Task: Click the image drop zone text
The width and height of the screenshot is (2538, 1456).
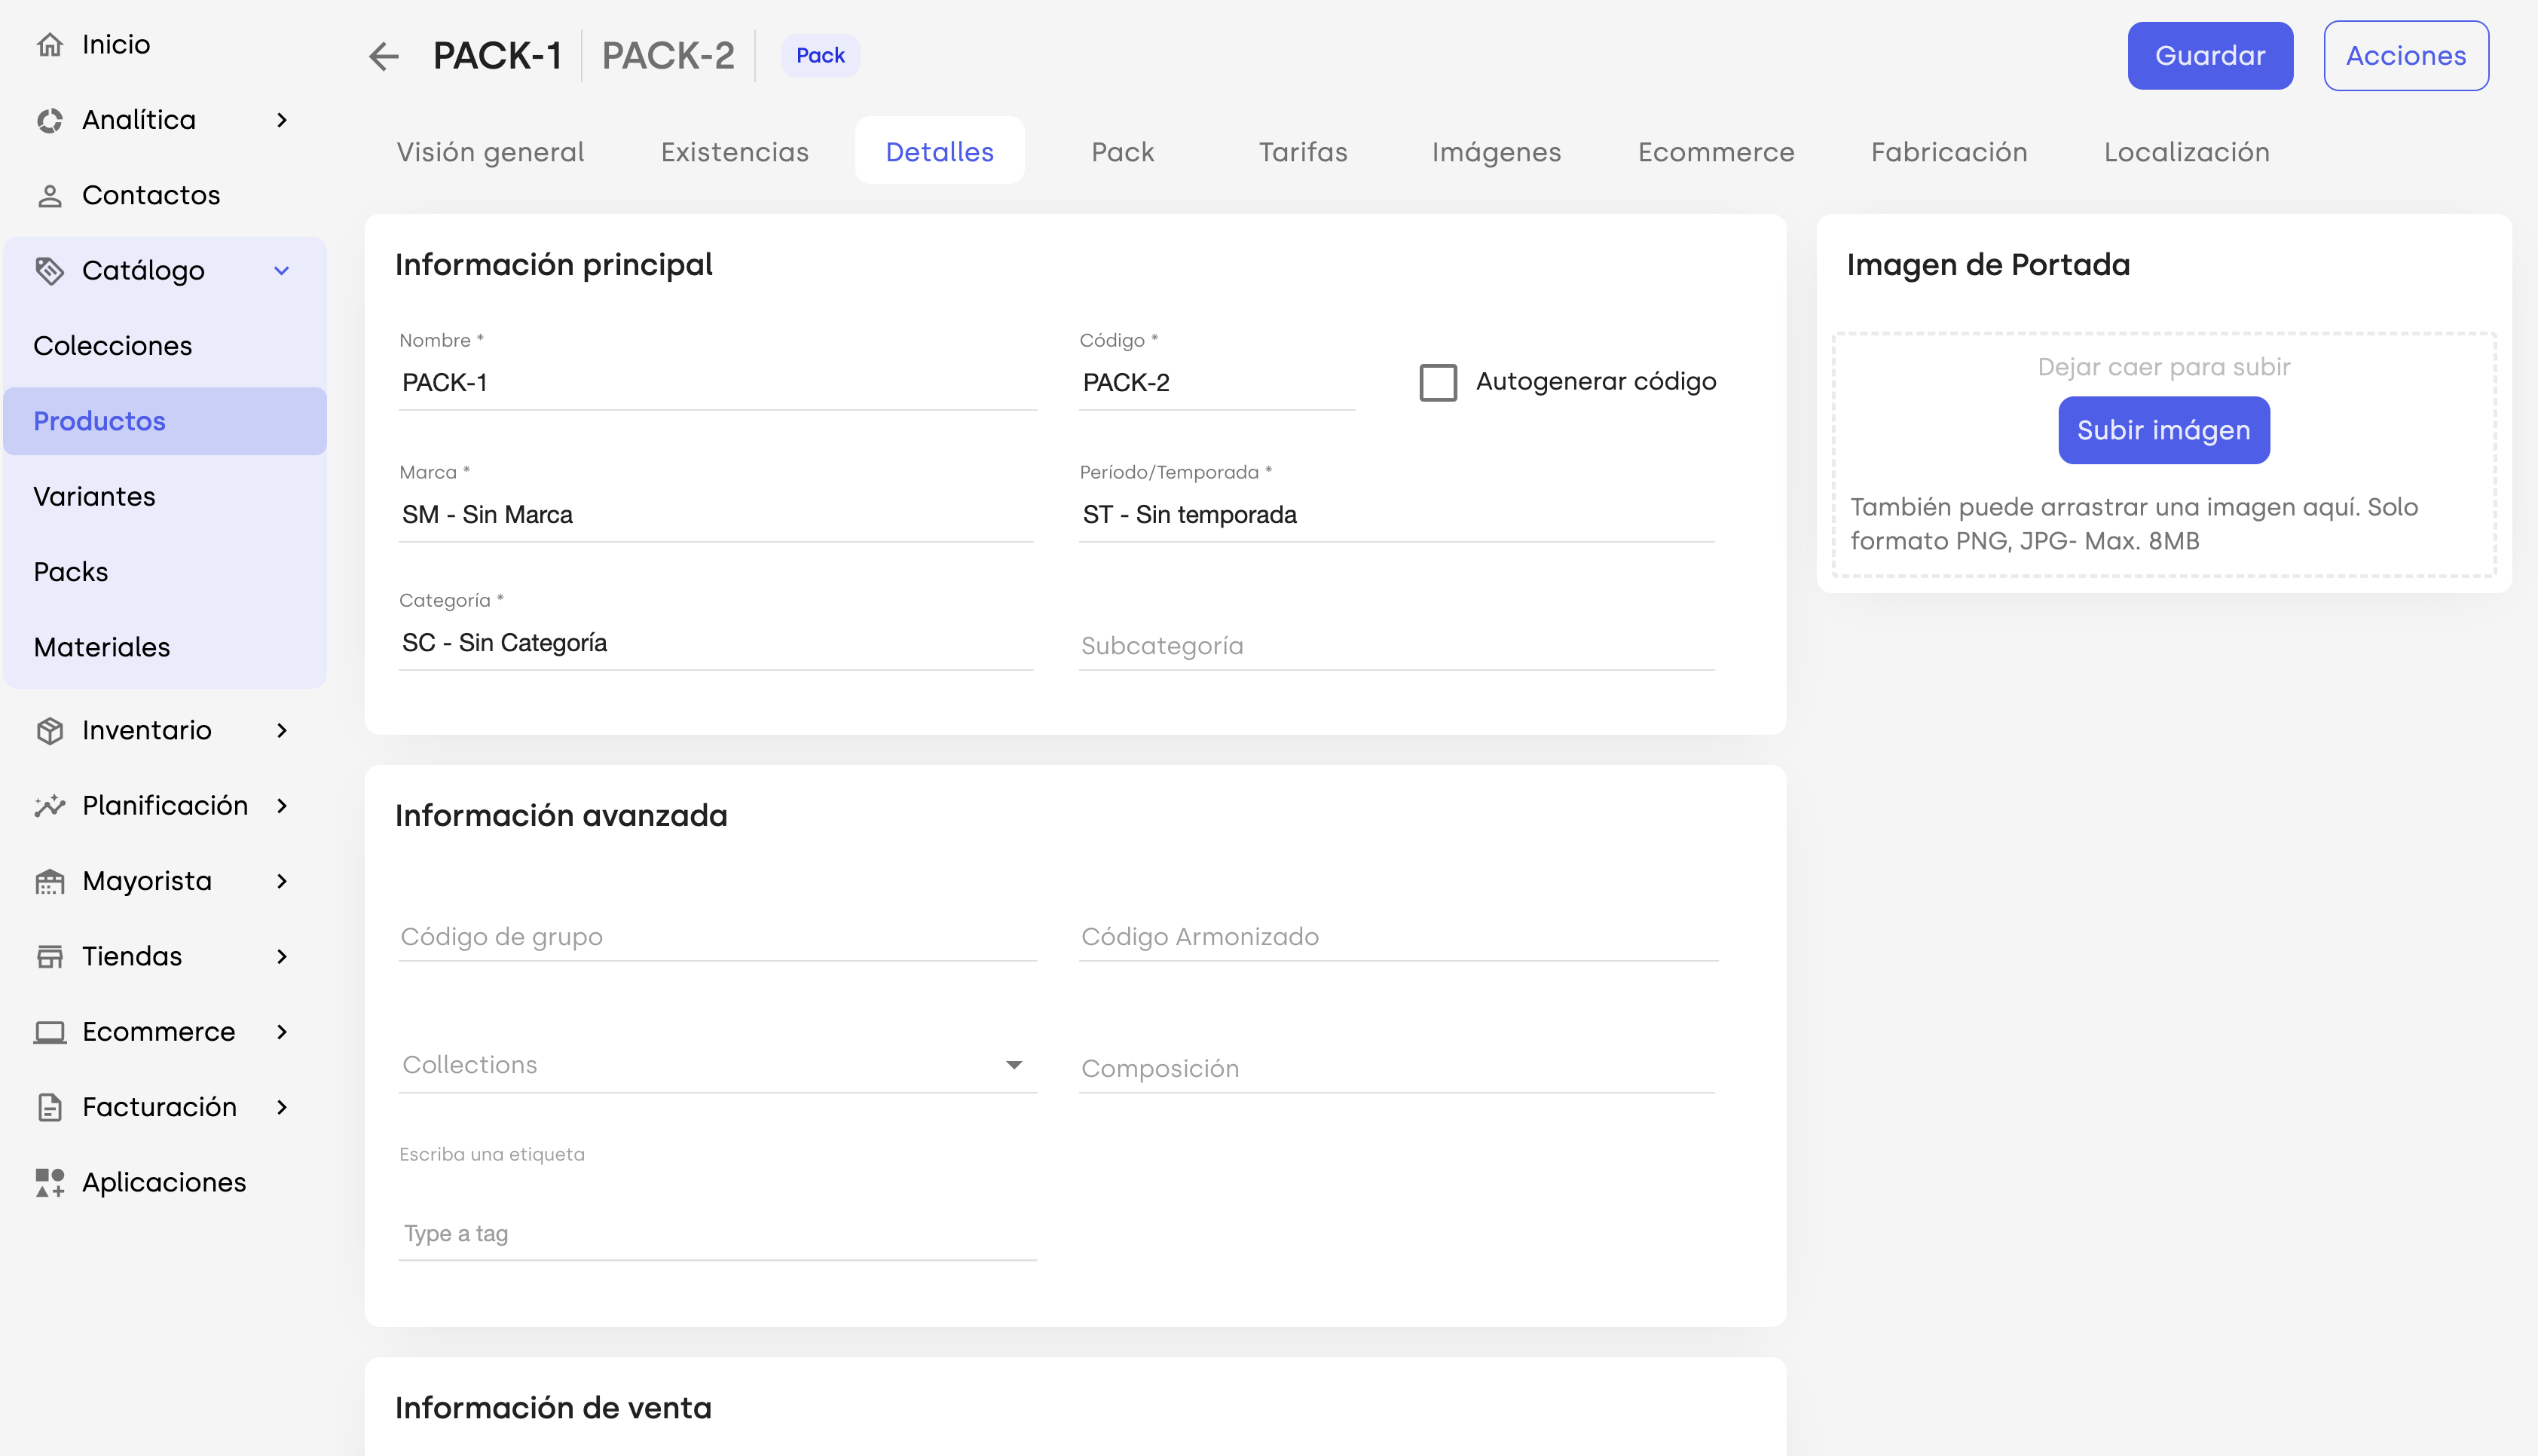Action: (x=2163, y=367)
